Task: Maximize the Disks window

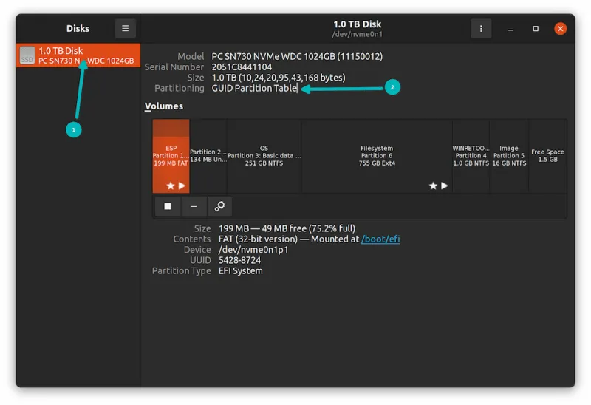Action: 536,29
